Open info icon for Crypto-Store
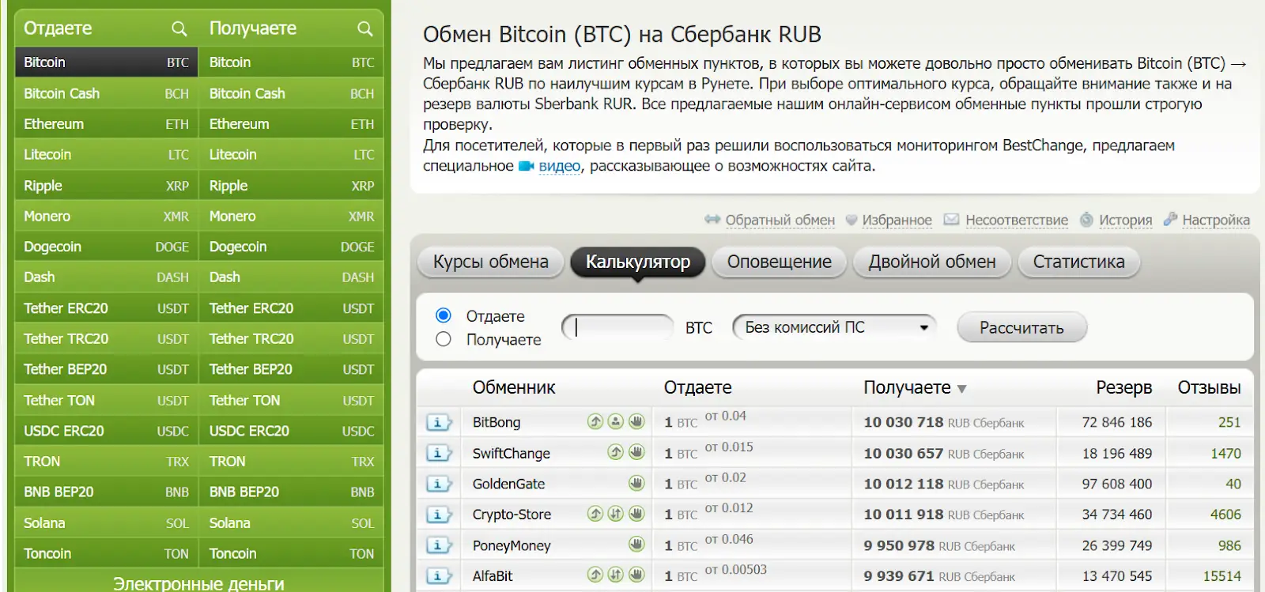The width and height of the screenshot is (1265, 592). pos(438,515)
